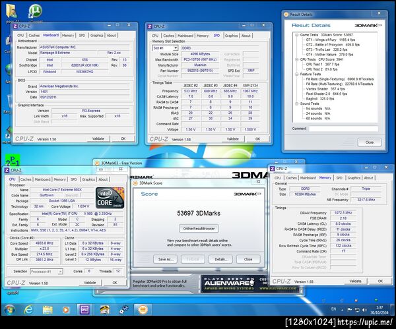Open Graphics tab in SPD CPU-Z window
This screenshot has height=329, width=396.
point(232,36)
